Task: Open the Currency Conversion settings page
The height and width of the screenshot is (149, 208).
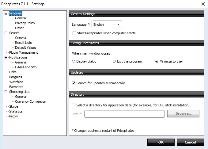Action: 31,102
